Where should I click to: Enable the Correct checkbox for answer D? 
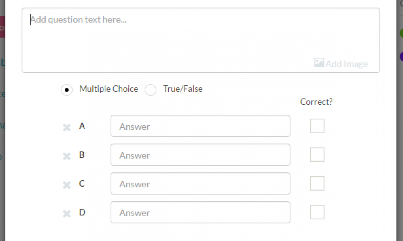[317, 212]
